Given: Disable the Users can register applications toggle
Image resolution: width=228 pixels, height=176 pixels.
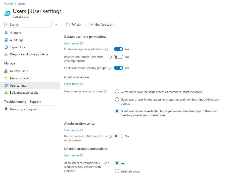Looking at the screenshot, I should [x=118, y=49].
